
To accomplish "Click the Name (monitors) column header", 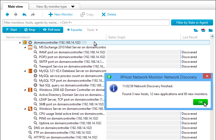I will pos(18,37).
